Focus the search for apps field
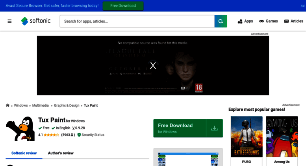 tap(137, 21)
